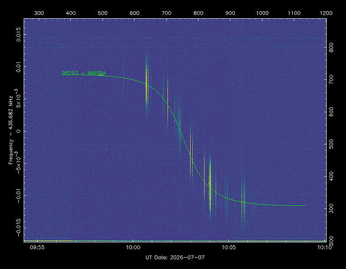
Task: Click the bright signal burst between 10:03 and 10:05
Action: pos(210,186)
